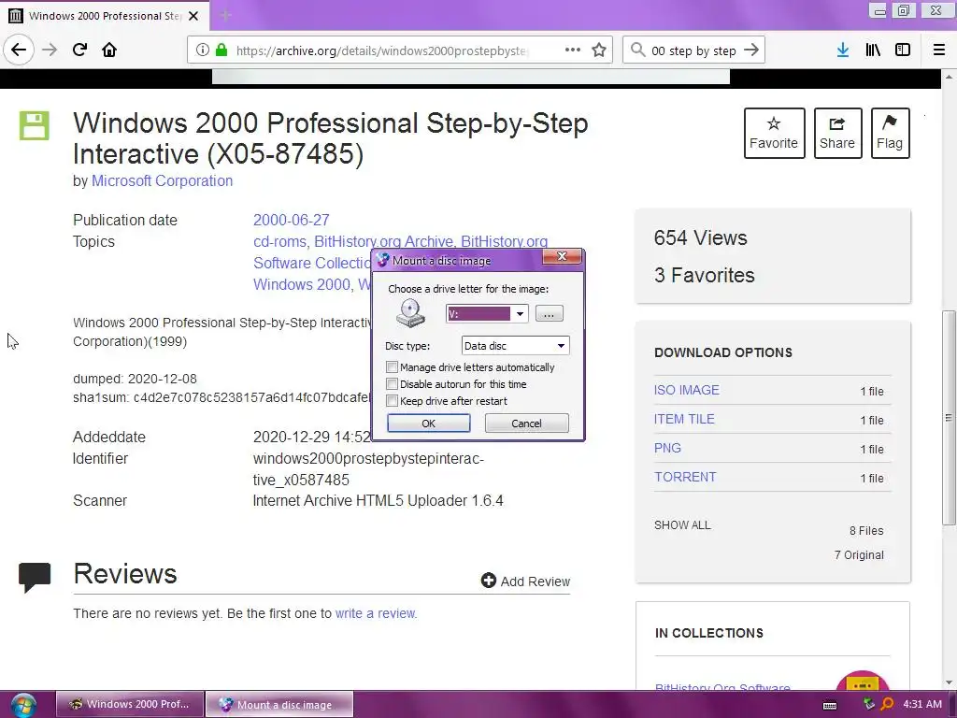Image resolution: width=957 pixels, height=718 pixels.
Task: Cancel the Mount a disc image dialog
Action: point(526,424)
